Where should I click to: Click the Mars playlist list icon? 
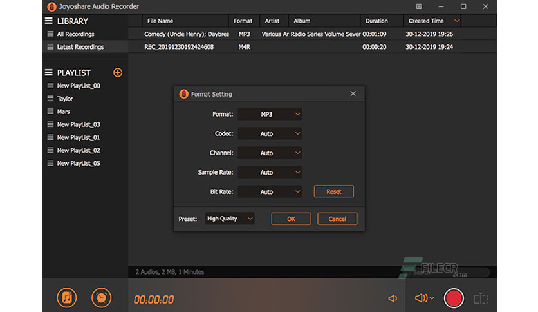(50, 112)
